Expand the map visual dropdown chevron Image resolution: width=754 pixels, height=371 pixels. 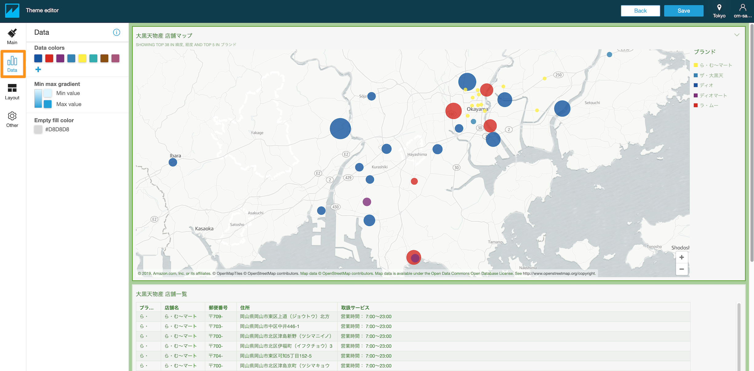pos(737,35)
